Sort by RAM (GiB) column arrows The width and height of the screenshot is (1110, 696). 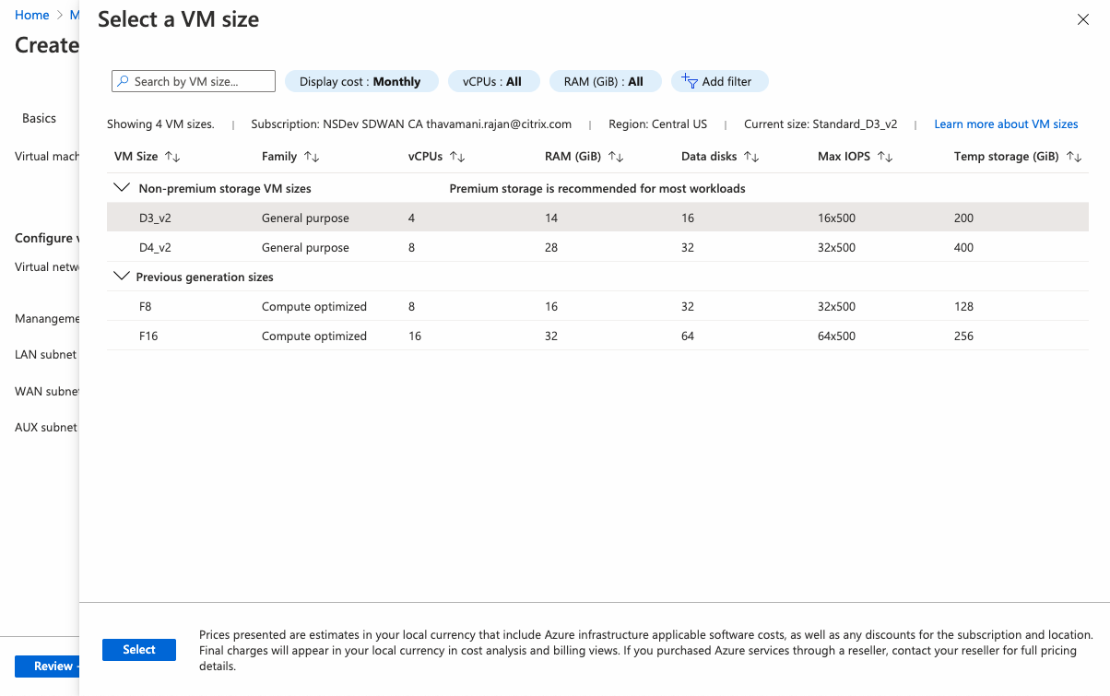(616, 157)
